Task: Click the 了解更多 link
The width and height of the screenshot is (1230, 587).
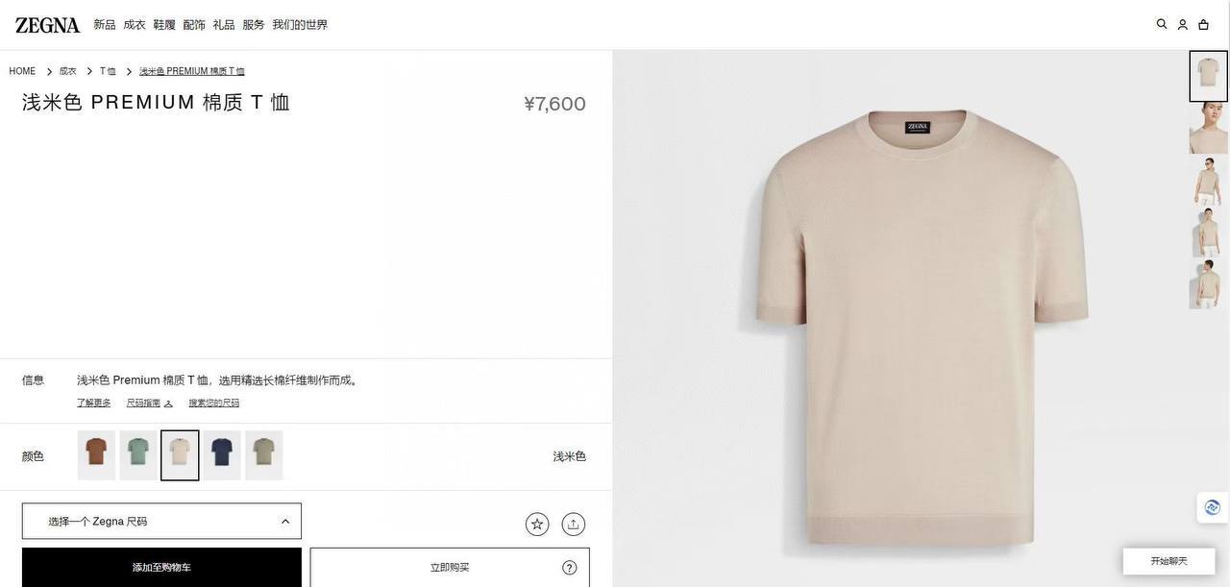Action: coord(94,403)
